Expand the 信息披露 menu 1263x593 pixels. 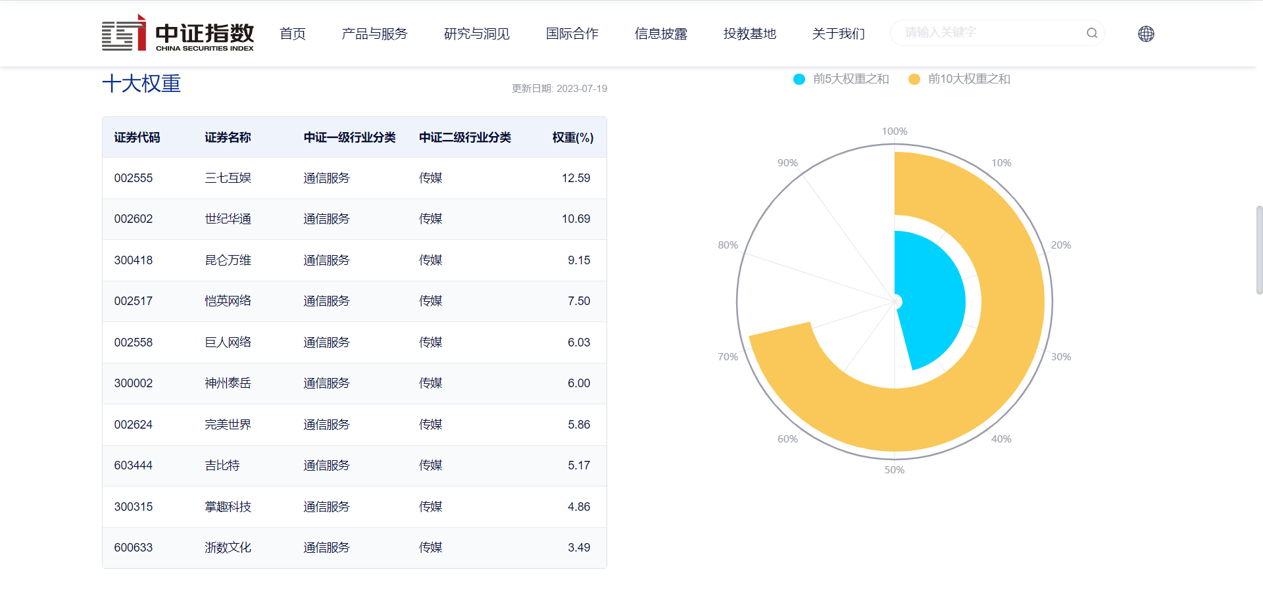(x=660, y=34)
